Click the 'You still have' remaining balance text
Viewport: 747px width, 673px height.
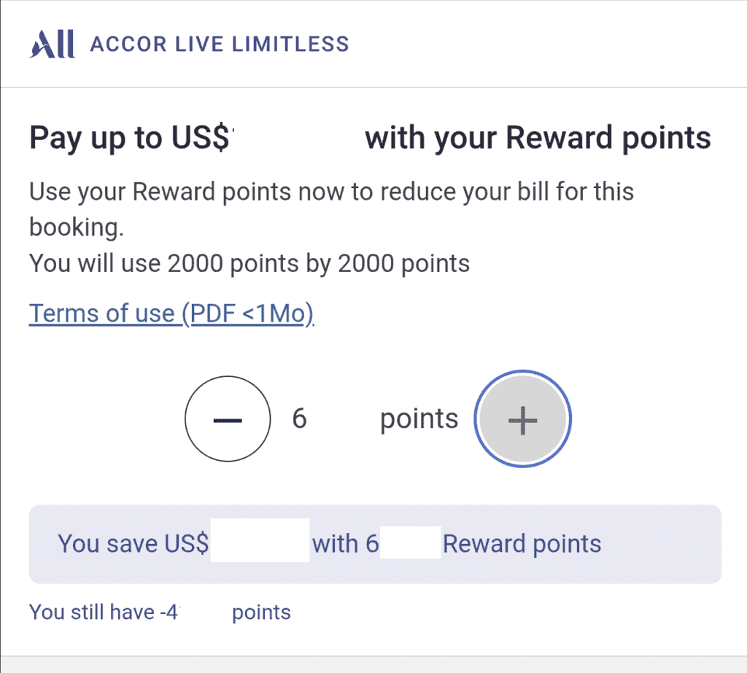point(104,612)
